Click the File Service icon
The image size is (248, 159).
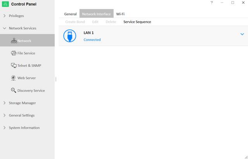pyautogui.click(x=14, y=53)
